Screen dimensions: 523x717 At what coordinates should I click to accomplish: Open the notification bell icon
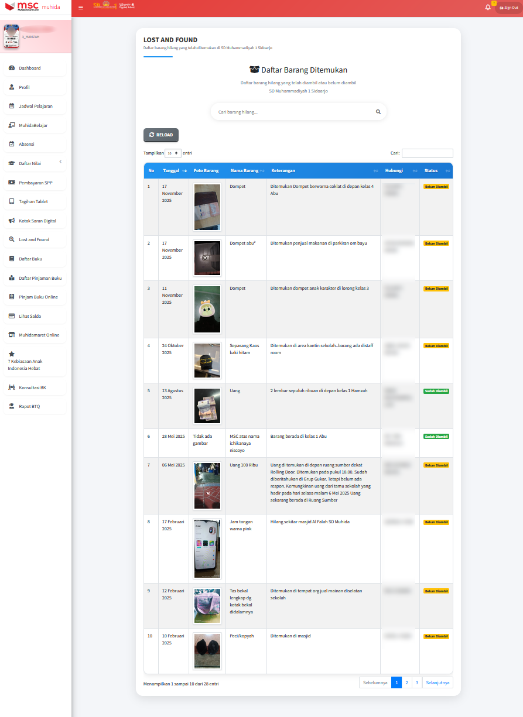[488, 7]
